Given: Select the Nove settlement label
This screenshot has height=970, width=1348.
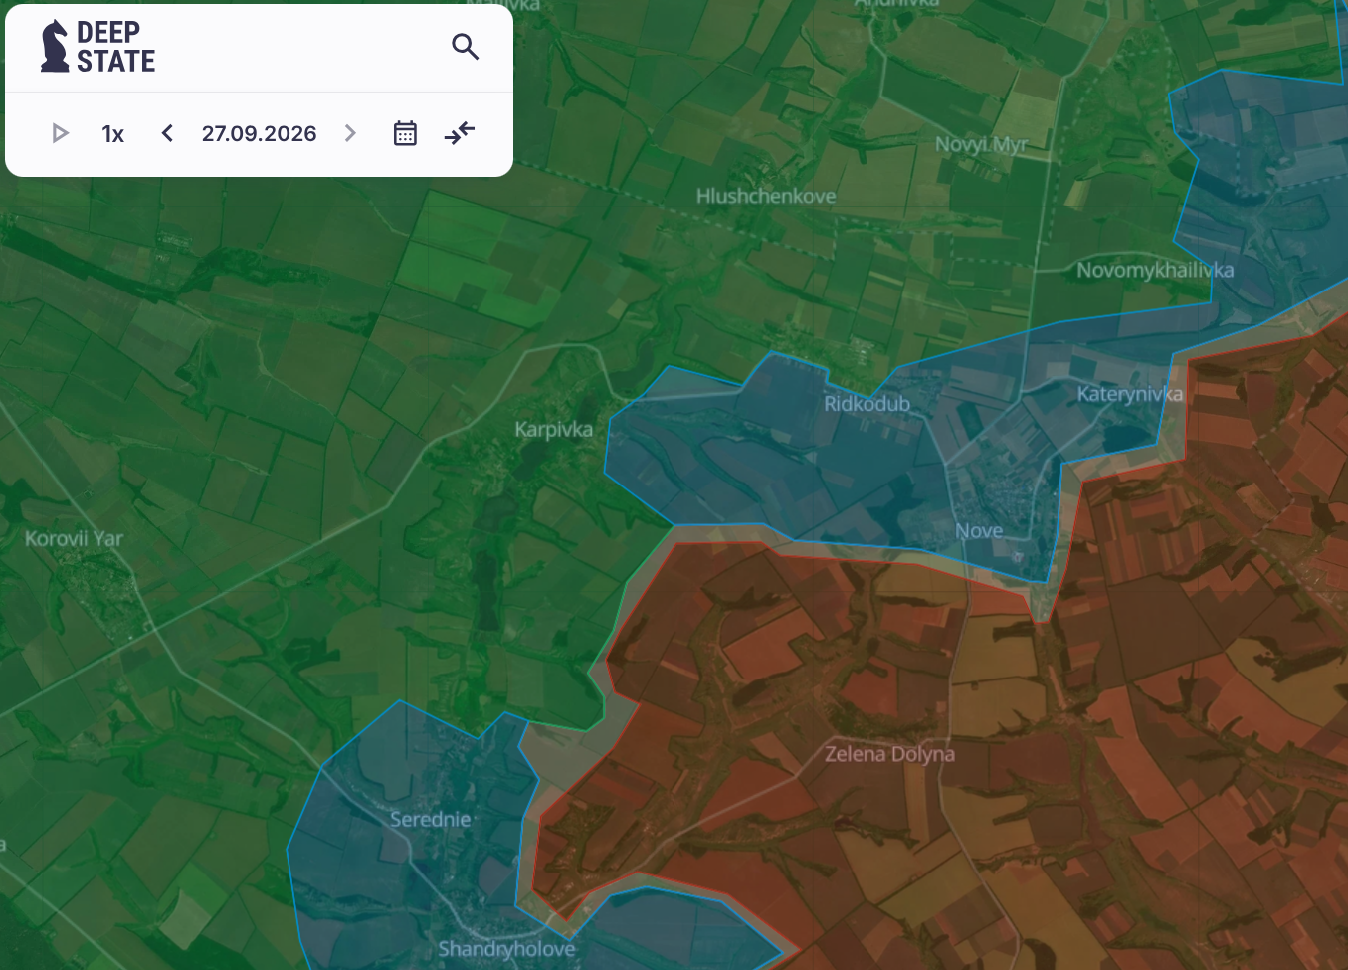Looking at the screenshot, I should point(979,531).
